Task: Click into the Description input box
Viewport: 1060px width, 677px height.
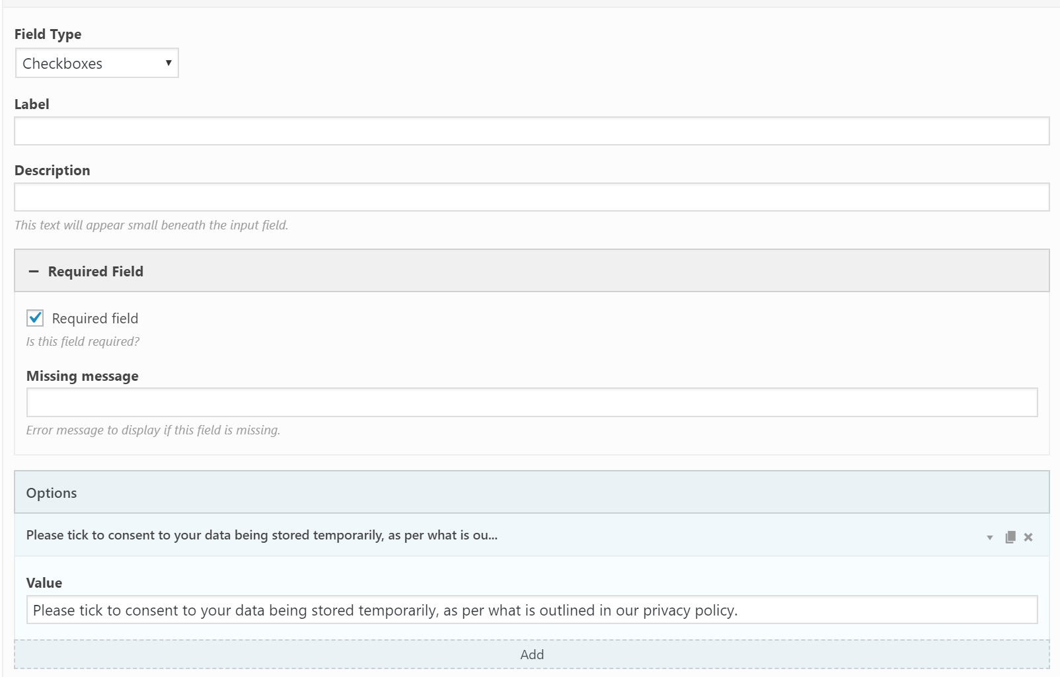Action: click(x=531, y=197)
